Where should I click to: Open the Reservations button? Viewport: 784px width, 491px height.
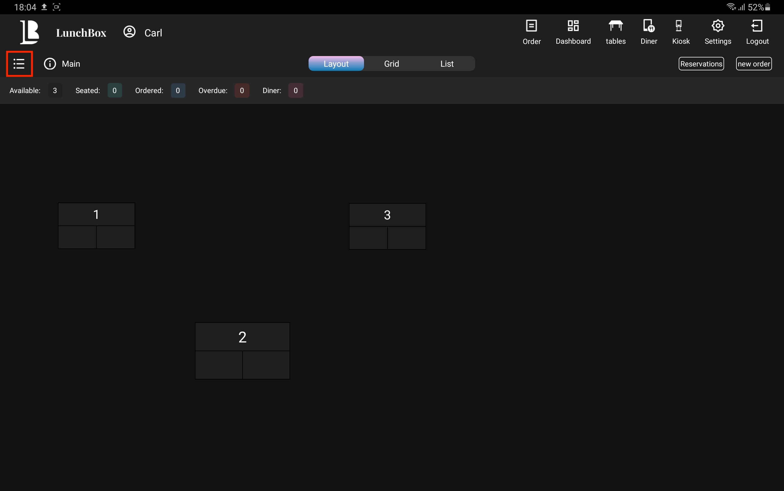(701, 64)
